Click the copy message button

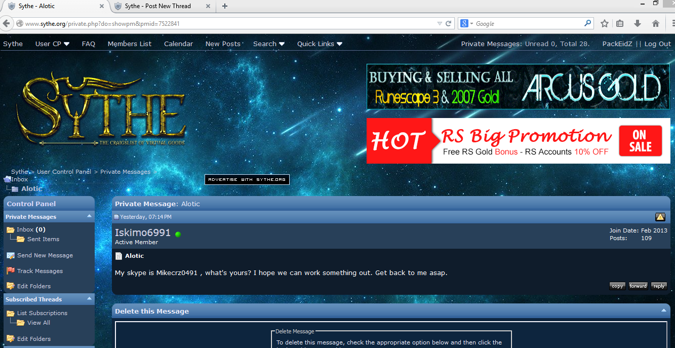pyautogui.click(x=617, y=286)
